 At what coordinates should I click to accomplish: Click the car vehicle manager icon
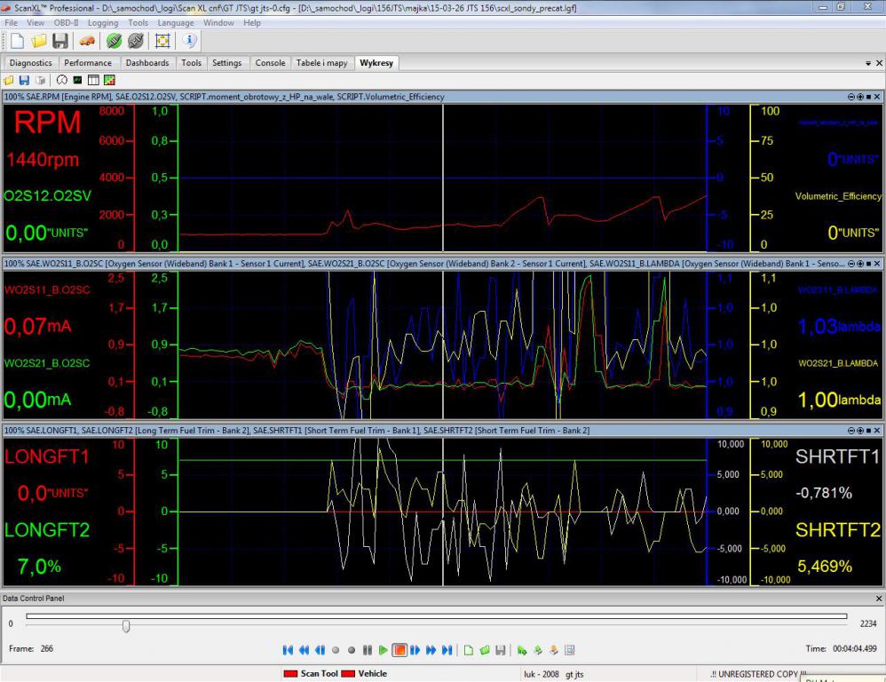[x=86, y=41]
